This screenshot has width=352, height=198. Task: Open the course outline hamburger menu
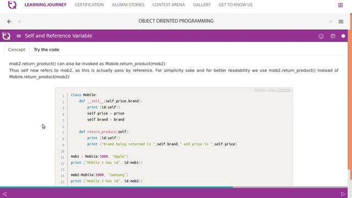[341, 21]
